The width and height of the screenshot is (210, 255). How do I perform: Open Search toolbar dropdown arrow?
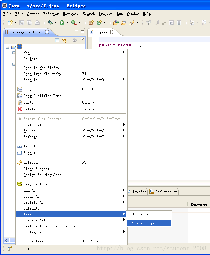click(137, 23)
